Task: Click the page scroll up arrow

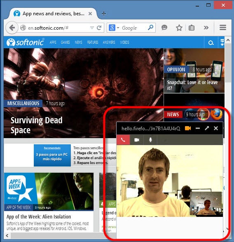Action: click(x=228, y=40)
